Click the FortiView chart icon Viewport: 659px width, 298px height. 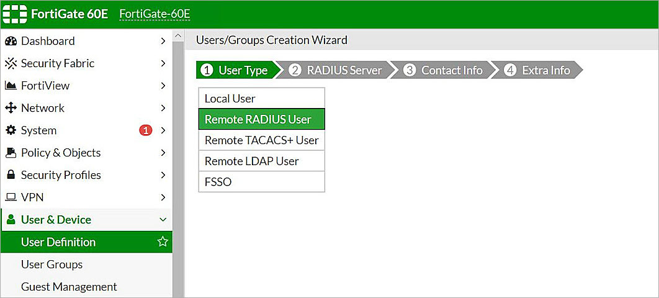coord(11,86)
